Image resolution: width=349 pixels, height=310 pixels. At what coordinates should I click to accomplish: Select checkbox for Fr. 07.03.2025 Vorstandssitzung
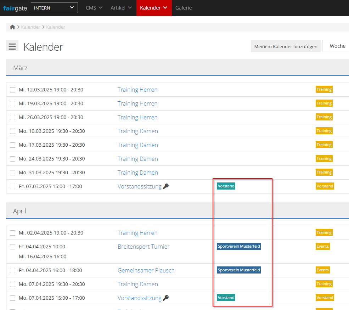tap(13, 186)
